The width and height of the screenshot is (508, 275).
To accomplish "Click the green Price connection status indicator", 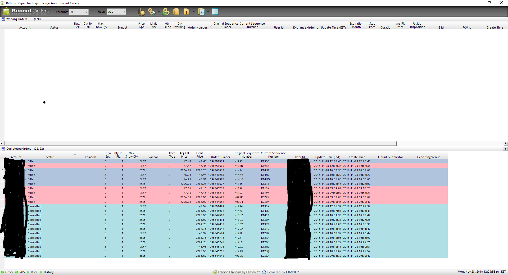I will click(x=28, y=272).
